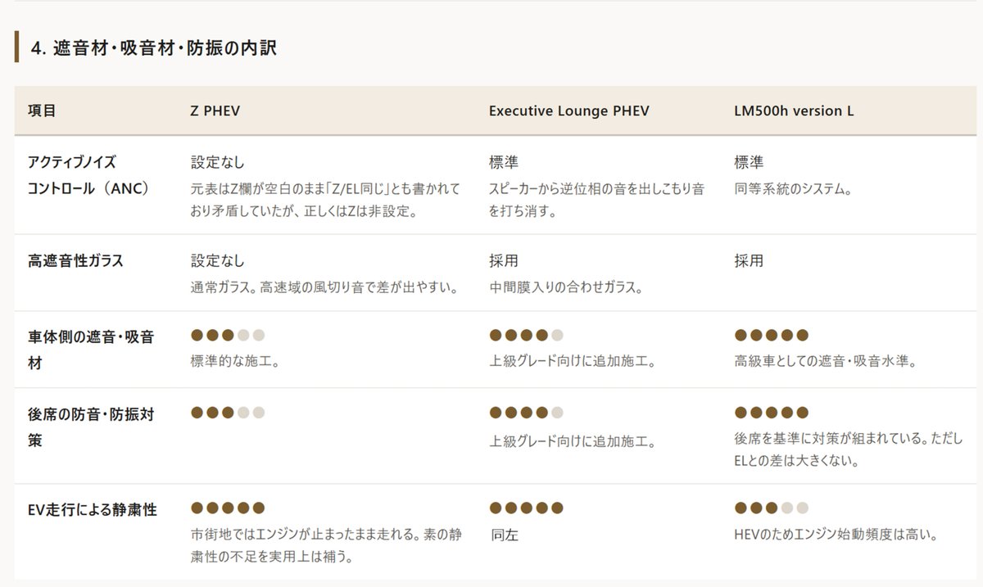Click the Executive Lounge PHEV column header
This screenshot has width=983, height=587.
569,111
